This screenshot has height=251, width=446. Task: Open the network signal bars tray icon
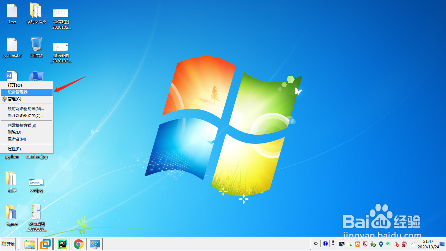[412, 244]
